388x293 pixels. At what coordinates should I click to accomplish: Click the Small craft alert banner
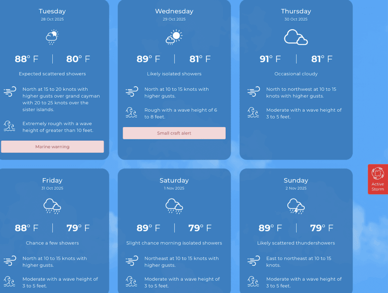(174, 133)
